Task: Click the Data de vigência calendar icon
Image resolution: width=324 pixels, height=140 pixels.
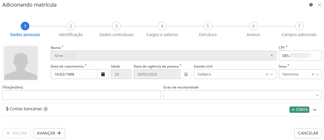Action: 186,74
